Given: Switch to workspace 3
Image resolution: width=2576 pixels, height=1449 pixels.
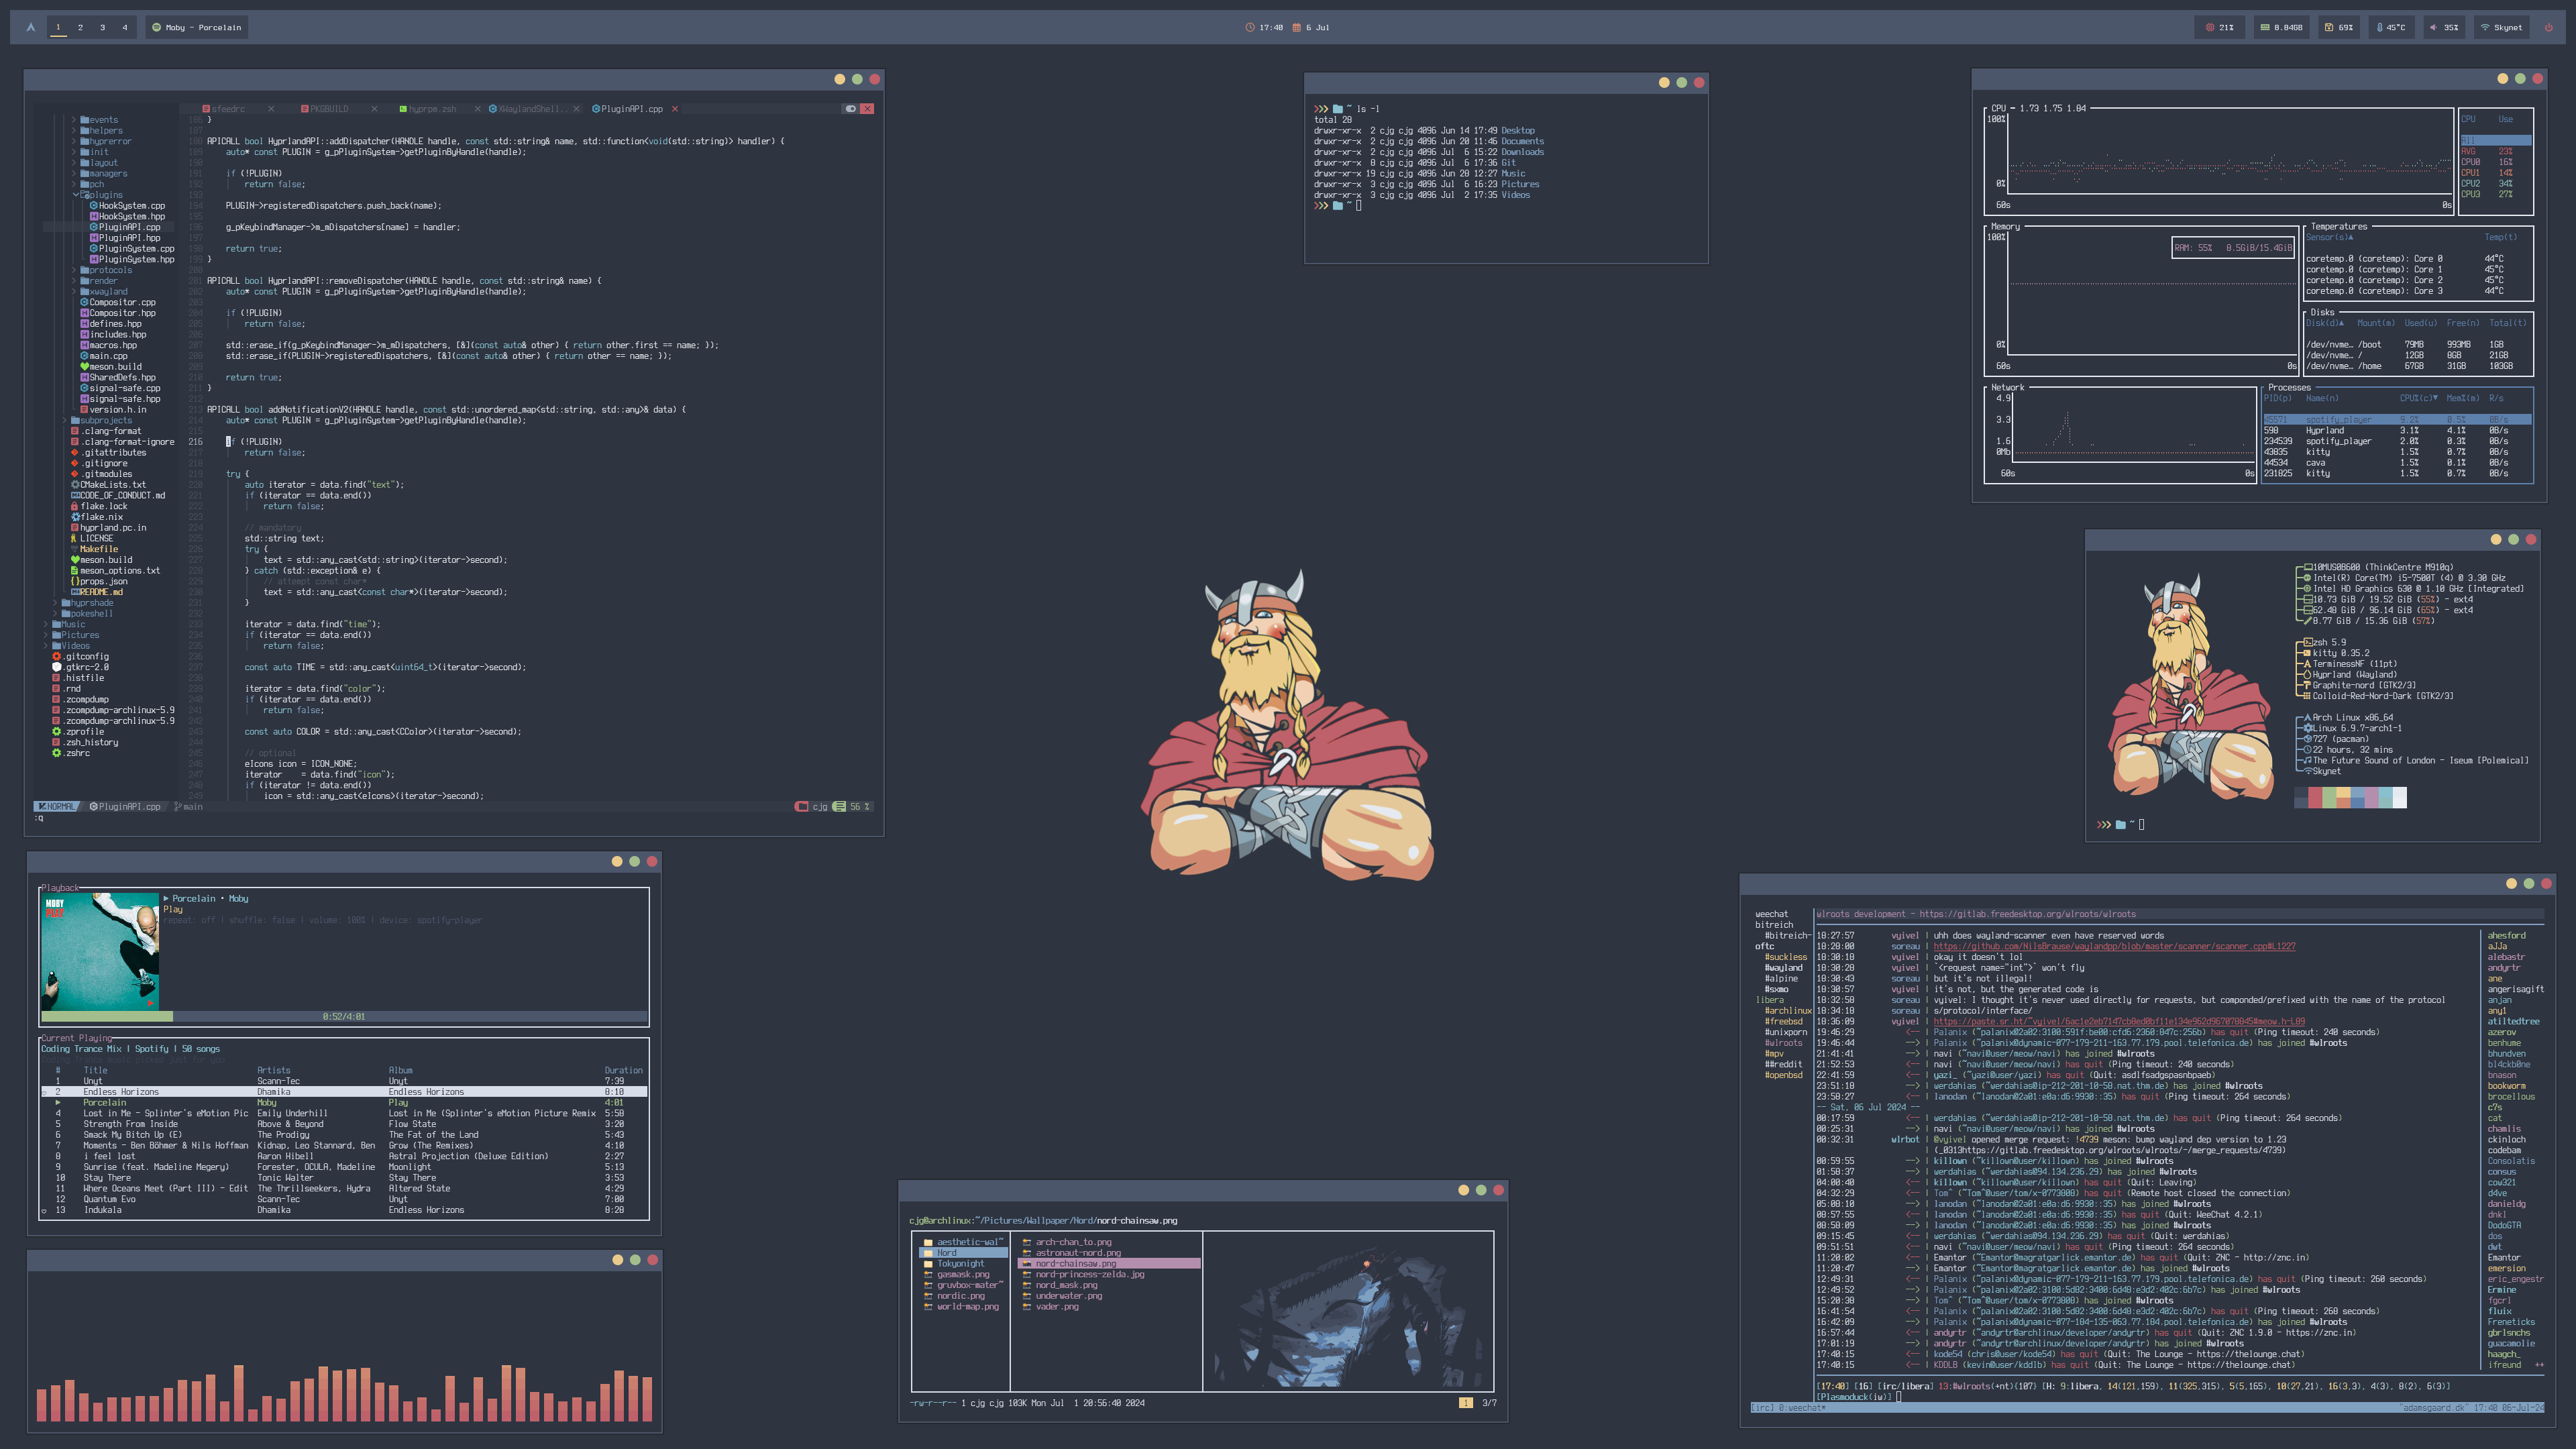Looking at the screenshot, I should pyautogui.click(x=102, y=27).
